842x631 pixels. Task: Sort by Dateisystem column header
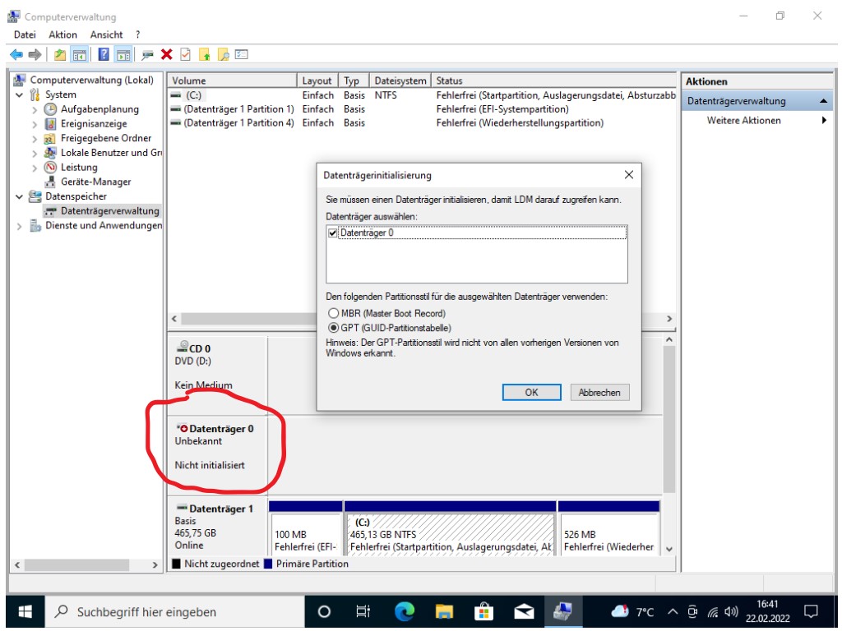coord(400,81)
